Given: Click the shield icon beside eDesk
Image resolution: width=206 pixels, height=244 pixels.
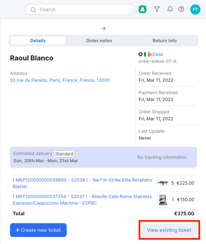Looking at the screenshot, I should coord(140,54).
